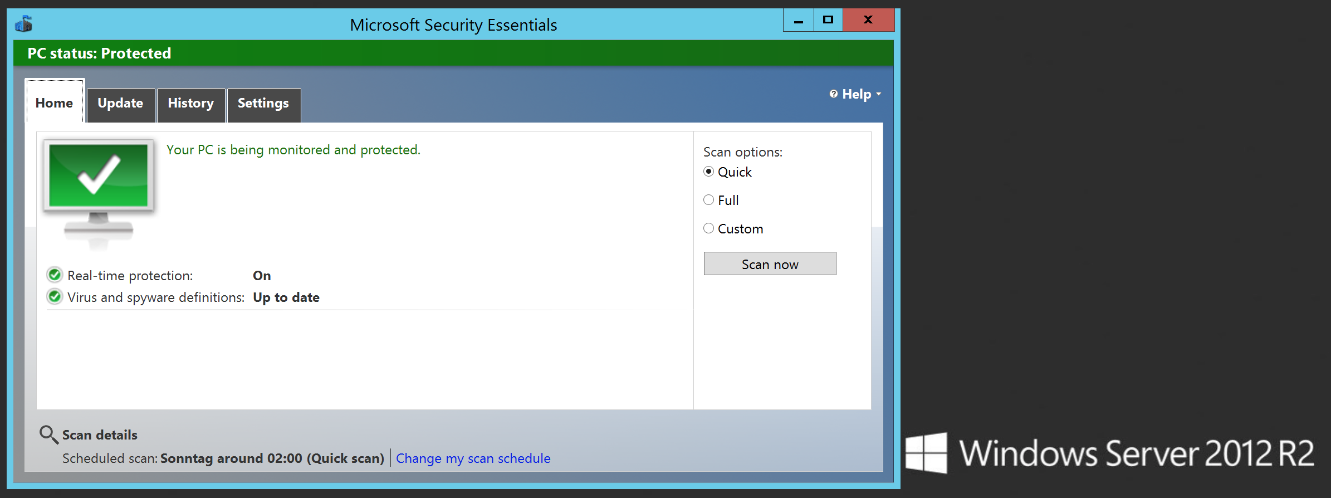This screenshot has width=1331, height=498.
Task: Click the Virus and spyware definitions check icon
Action: tap(55, 296)
